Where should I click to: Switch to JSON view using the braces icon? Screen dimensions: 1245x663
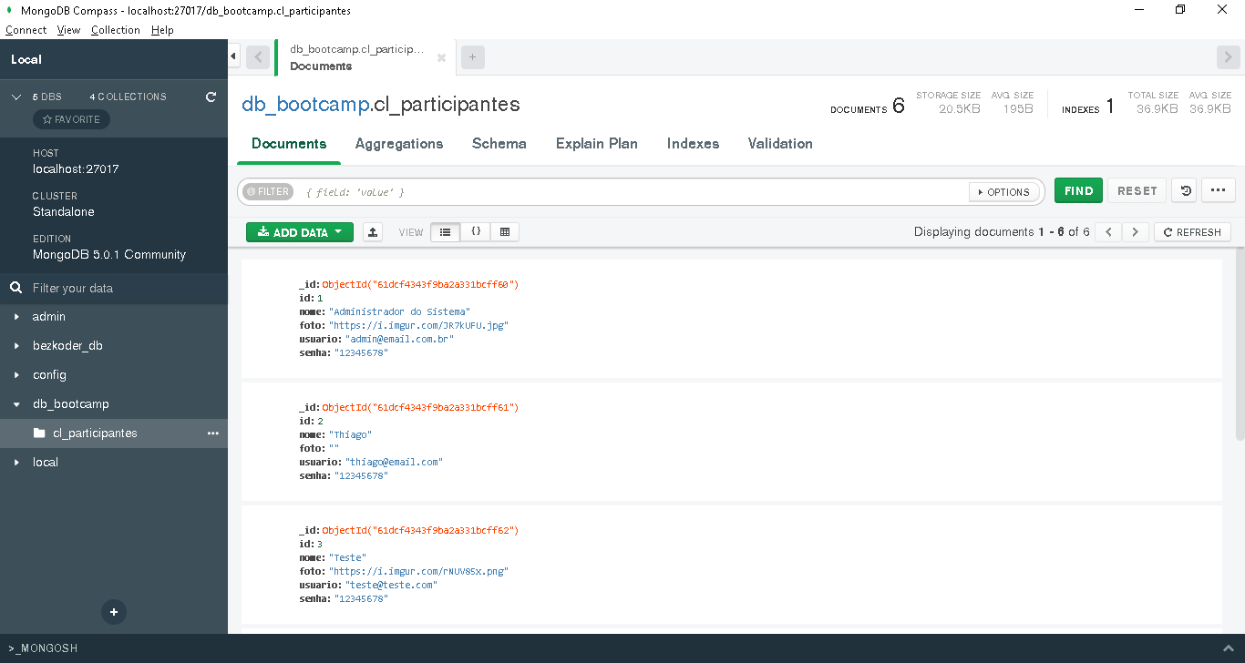click(475, 232)
